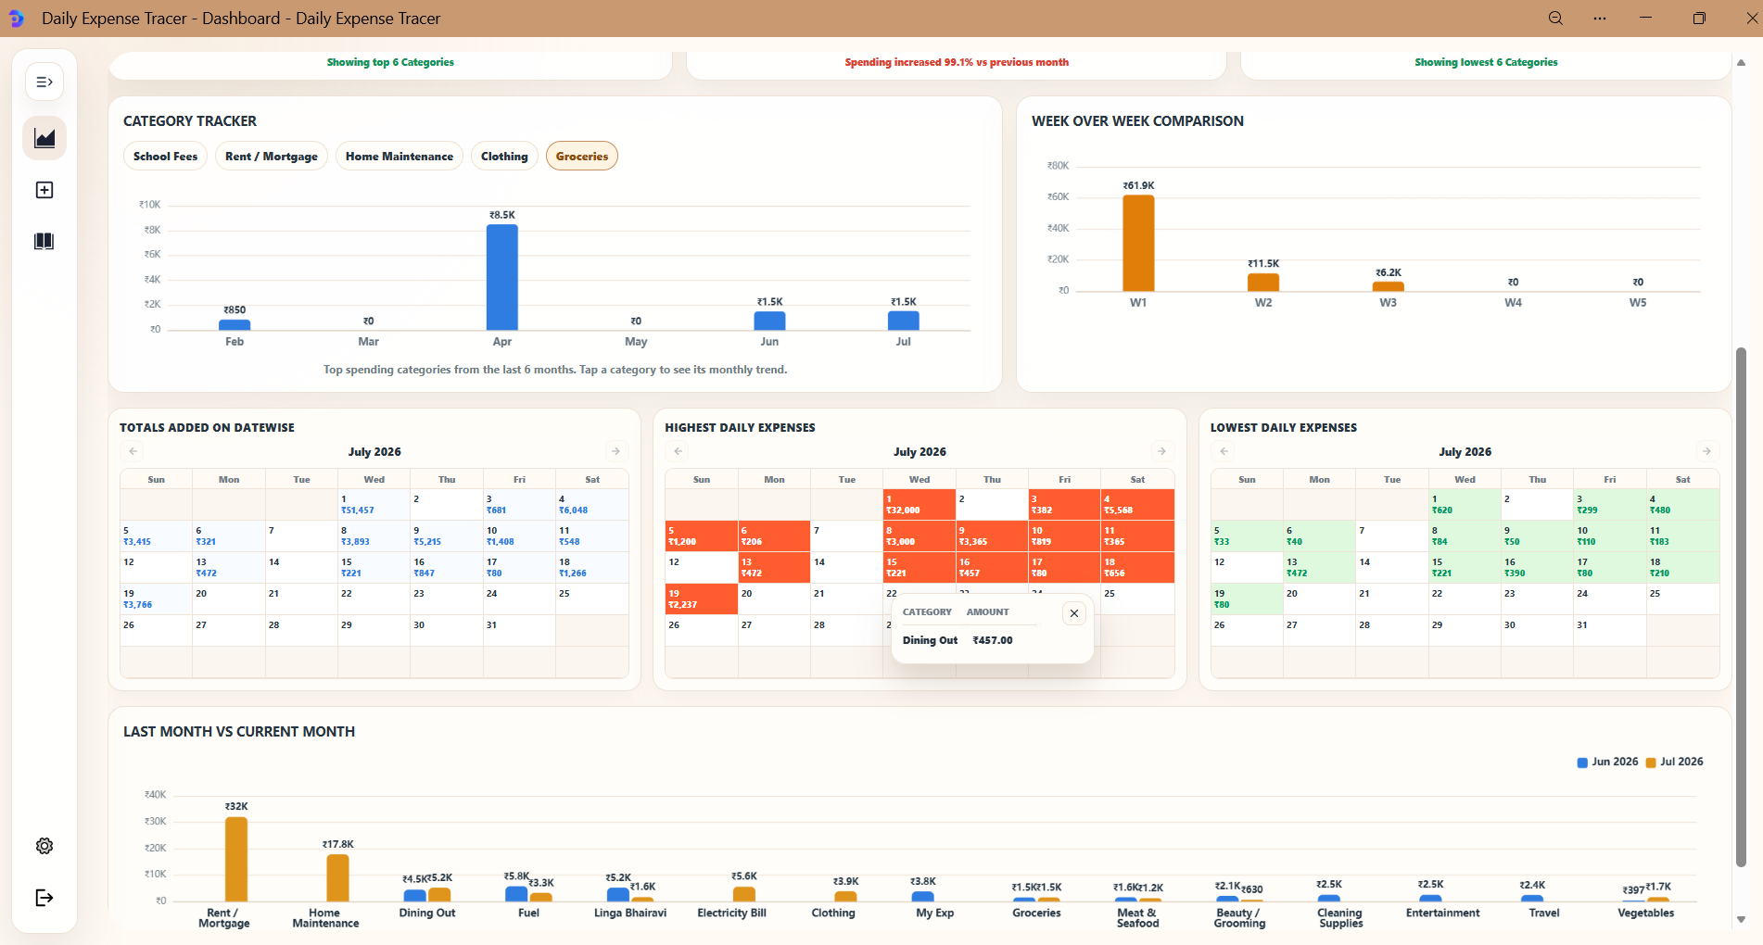This screenshot has width=1763, height=945.
Task: Select the Rent / Mortgage category chip
Action: pos(272,157)
